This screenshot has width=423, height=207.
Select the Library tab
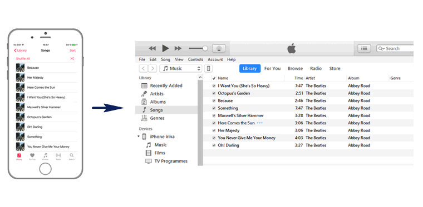pyautogui.click(x=250, y=69)
